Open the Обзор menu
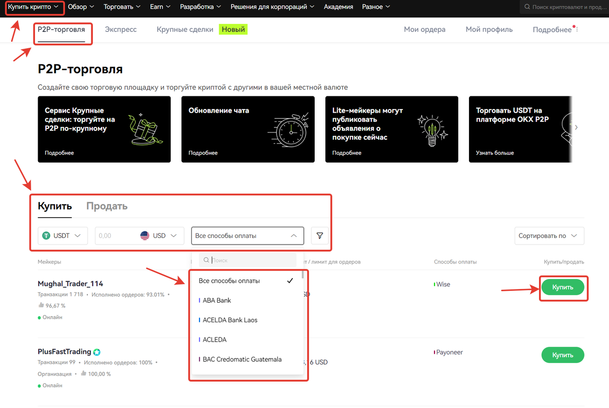 pos(81,7)
